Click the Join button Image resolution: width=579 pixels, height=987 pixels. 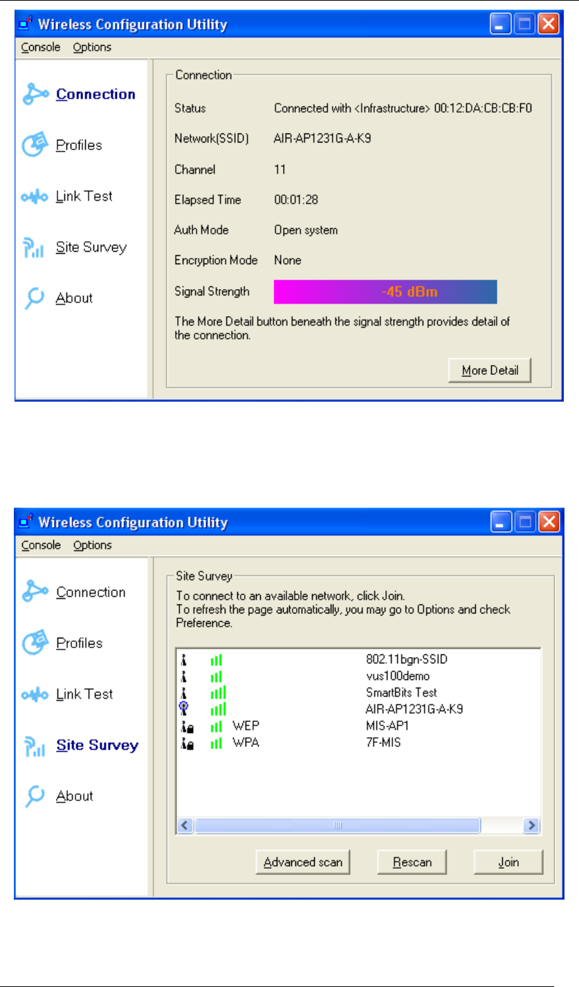point(508,863)
